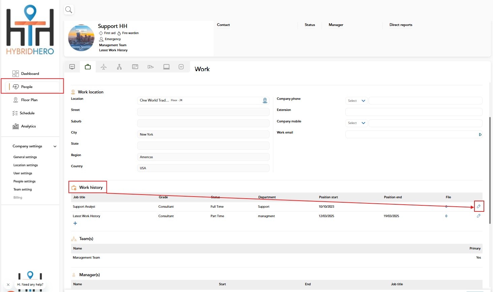The height and width of the screenshot is (292, 493).
Task: Focus the Company mobile number field
Action: coord(426,123)
